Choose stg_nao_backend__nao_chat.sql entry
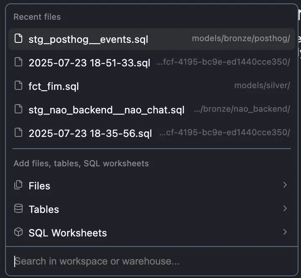This screenshot has width=301, height=278. click(x=106, y=110)
